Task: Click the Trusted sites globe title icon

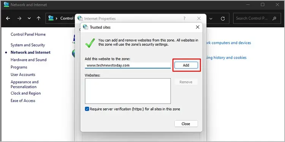Action: [85, 27]
